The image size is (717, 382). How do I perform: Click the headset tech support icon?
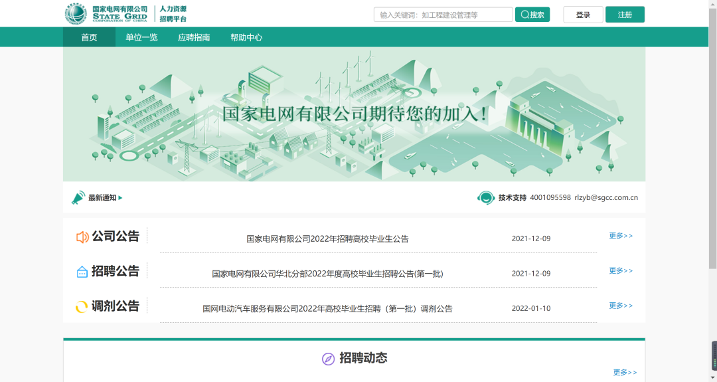(485, 197)
